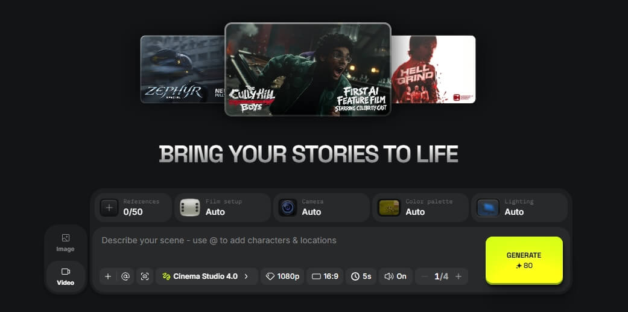Click the frame capture scan icon
The image size is (628, 312).
click(x=145, y=276)
